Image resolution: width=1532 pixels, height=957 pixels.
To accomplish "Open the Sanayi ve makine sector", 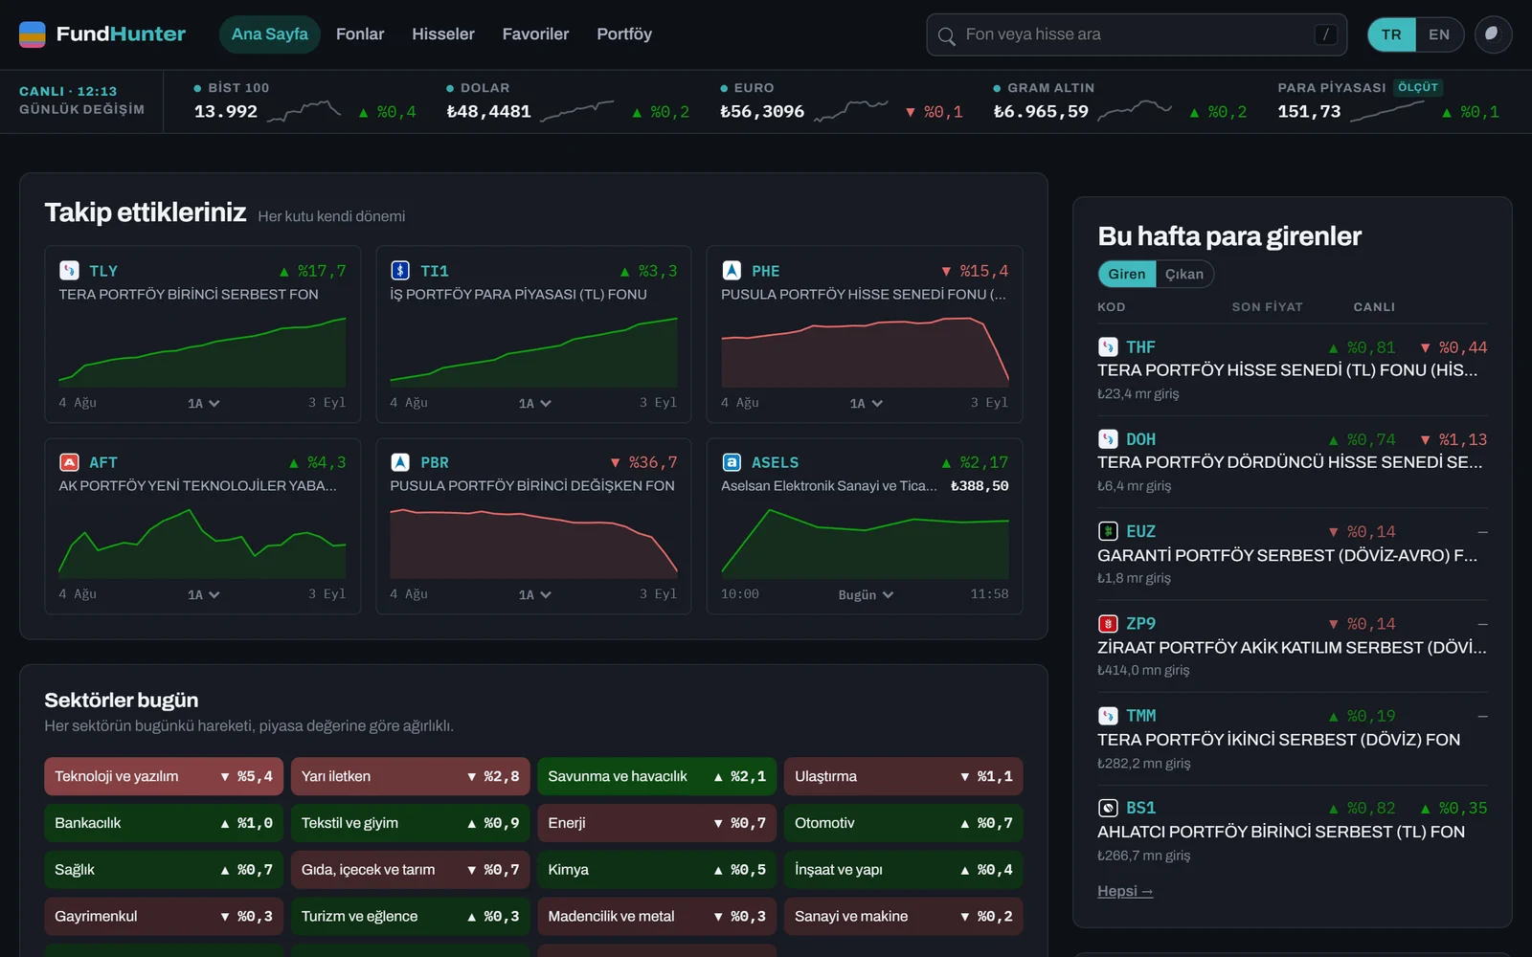I will click(904, 916).
